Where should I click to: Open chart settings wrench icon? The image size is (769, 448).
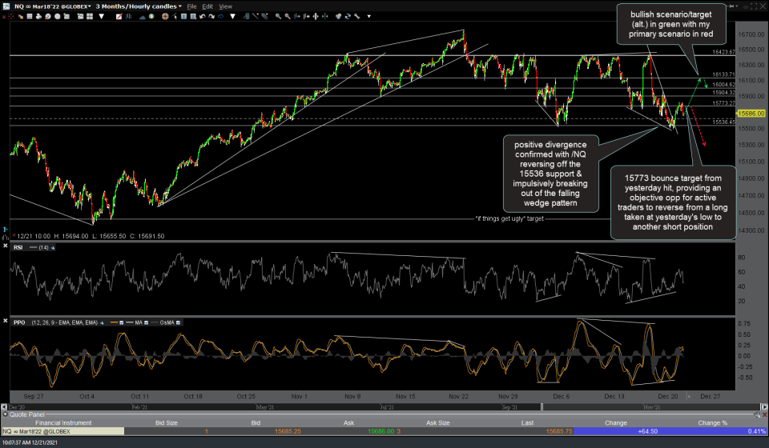pyautogui.click(x=357, y=16)
